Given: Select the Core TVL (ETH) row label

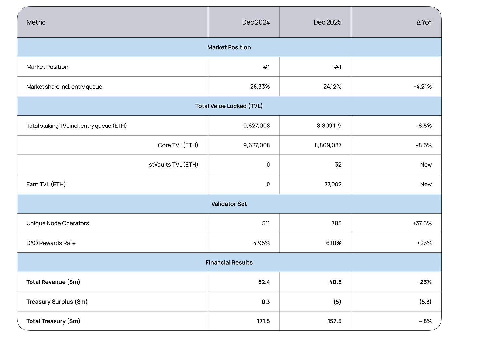Looking at the screenshot, I should [x=178, y=145].
